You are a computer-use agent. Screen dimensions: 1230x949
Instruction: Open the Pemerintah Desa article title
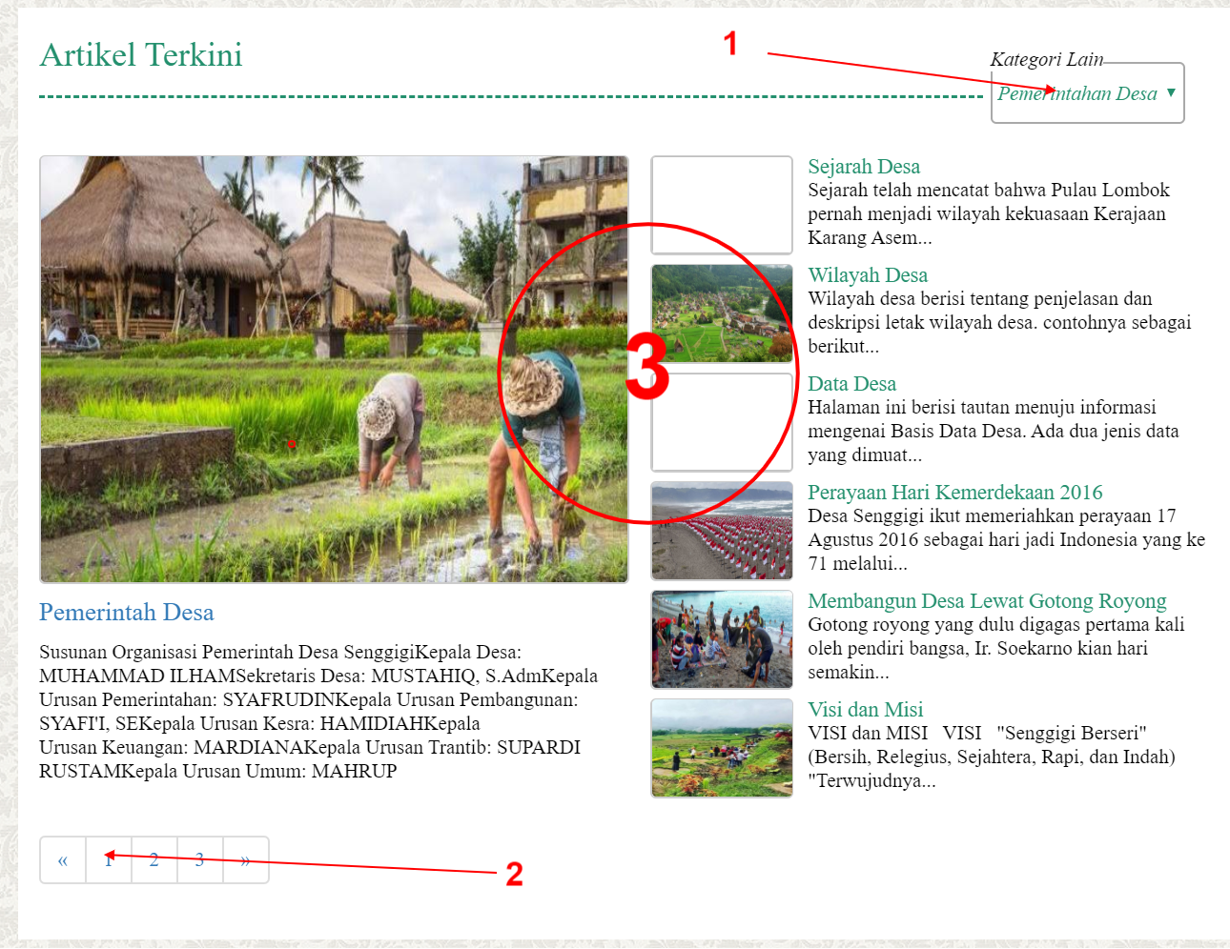(127, 612)
